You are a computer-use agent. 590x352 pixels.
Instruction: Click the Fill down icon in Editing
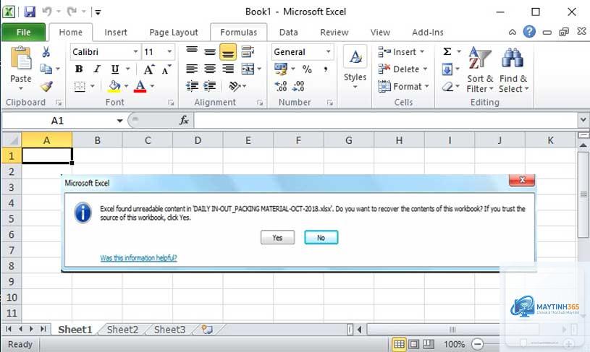point(447,69)
